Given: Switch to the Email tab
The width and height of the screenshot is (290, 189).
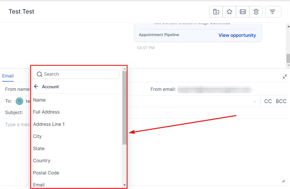Looking at the screenshot, I should pyautogui.click(x=8, y=76).
